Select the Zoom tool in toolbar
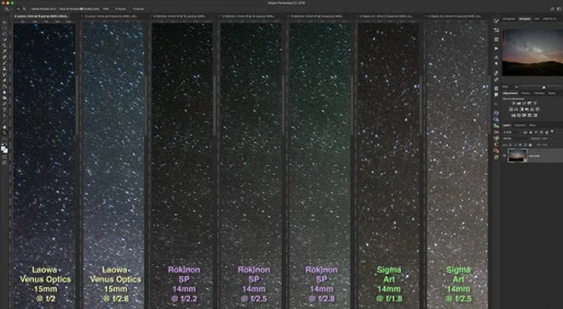 click(x=5, y=133)
